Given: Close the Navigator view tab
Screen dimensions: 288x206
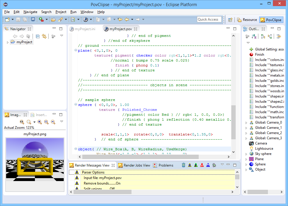Looking at the screenshot, I should (29, 29).
